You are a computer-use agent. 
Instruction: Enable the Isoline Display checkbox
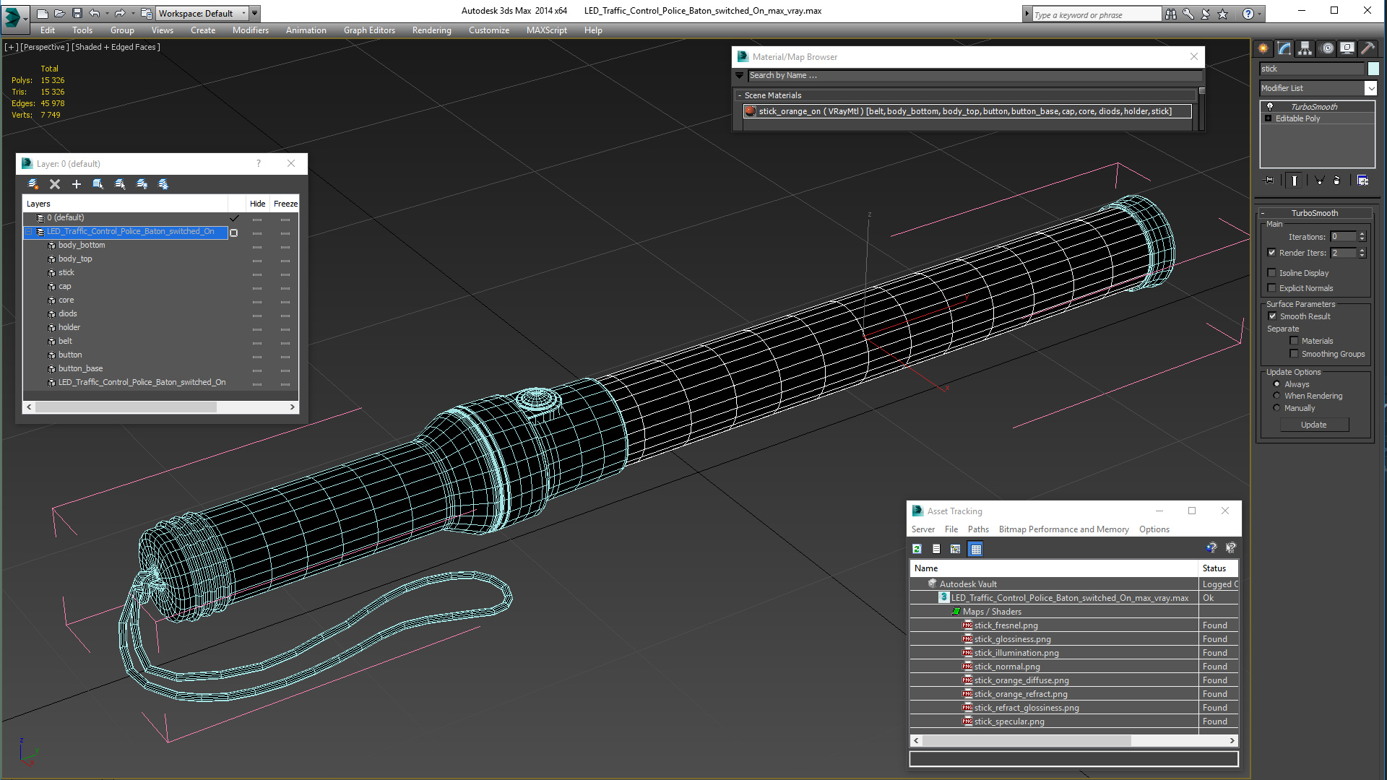1271,273
